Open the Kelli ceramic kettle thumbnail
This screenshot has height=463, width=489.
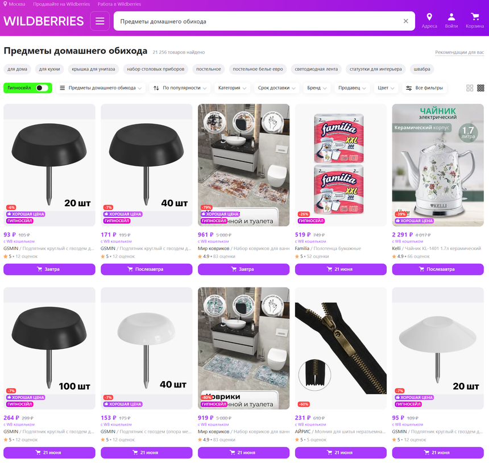coord(438,165)
